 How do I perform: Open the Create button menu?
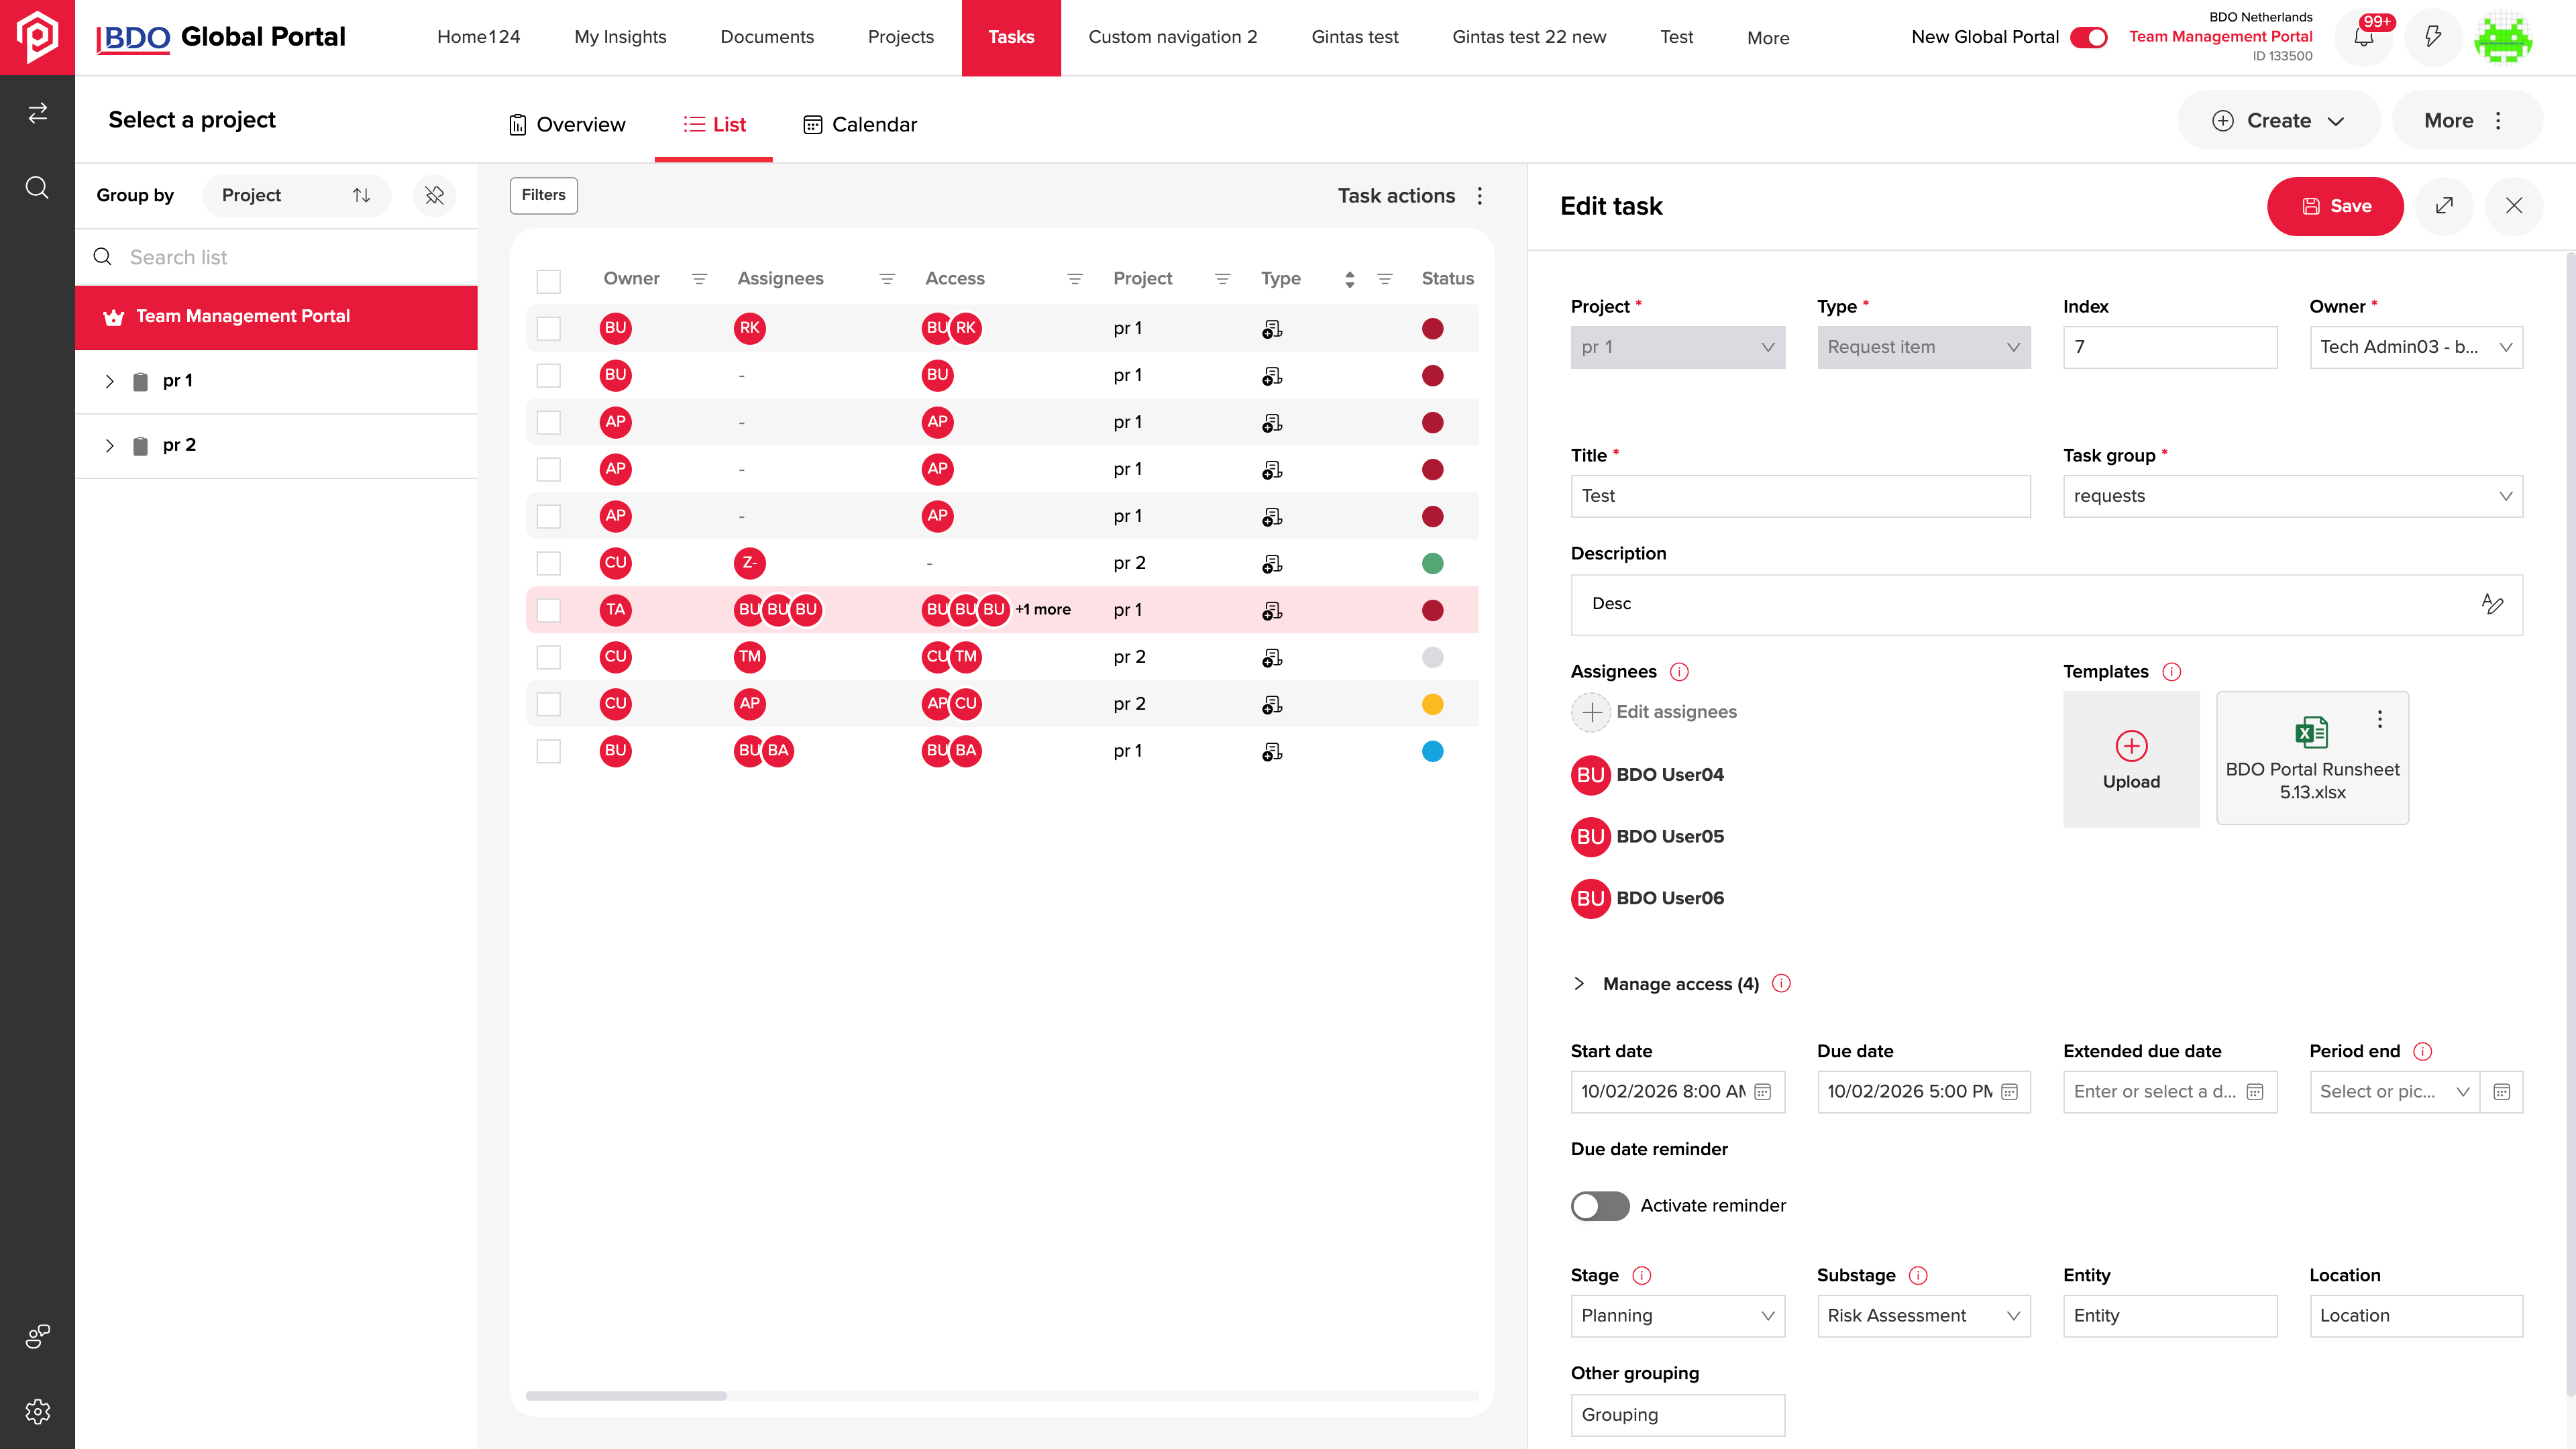tap(2279, 120)
